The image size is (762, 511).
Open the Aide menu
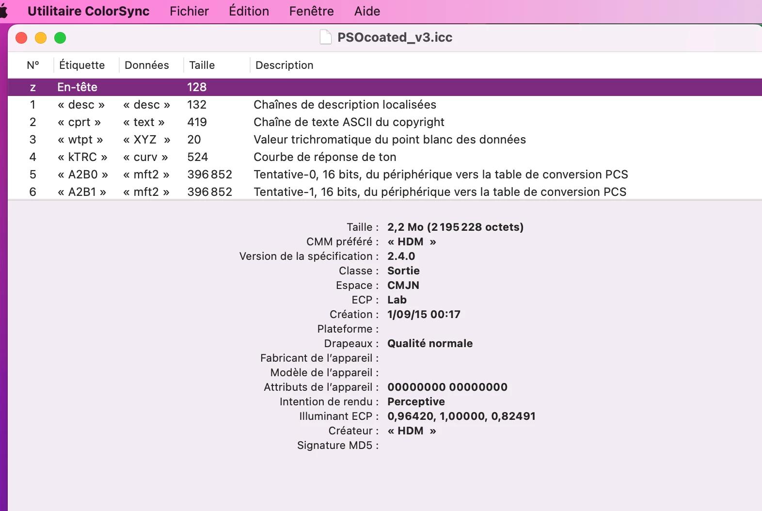click(367, 11)
